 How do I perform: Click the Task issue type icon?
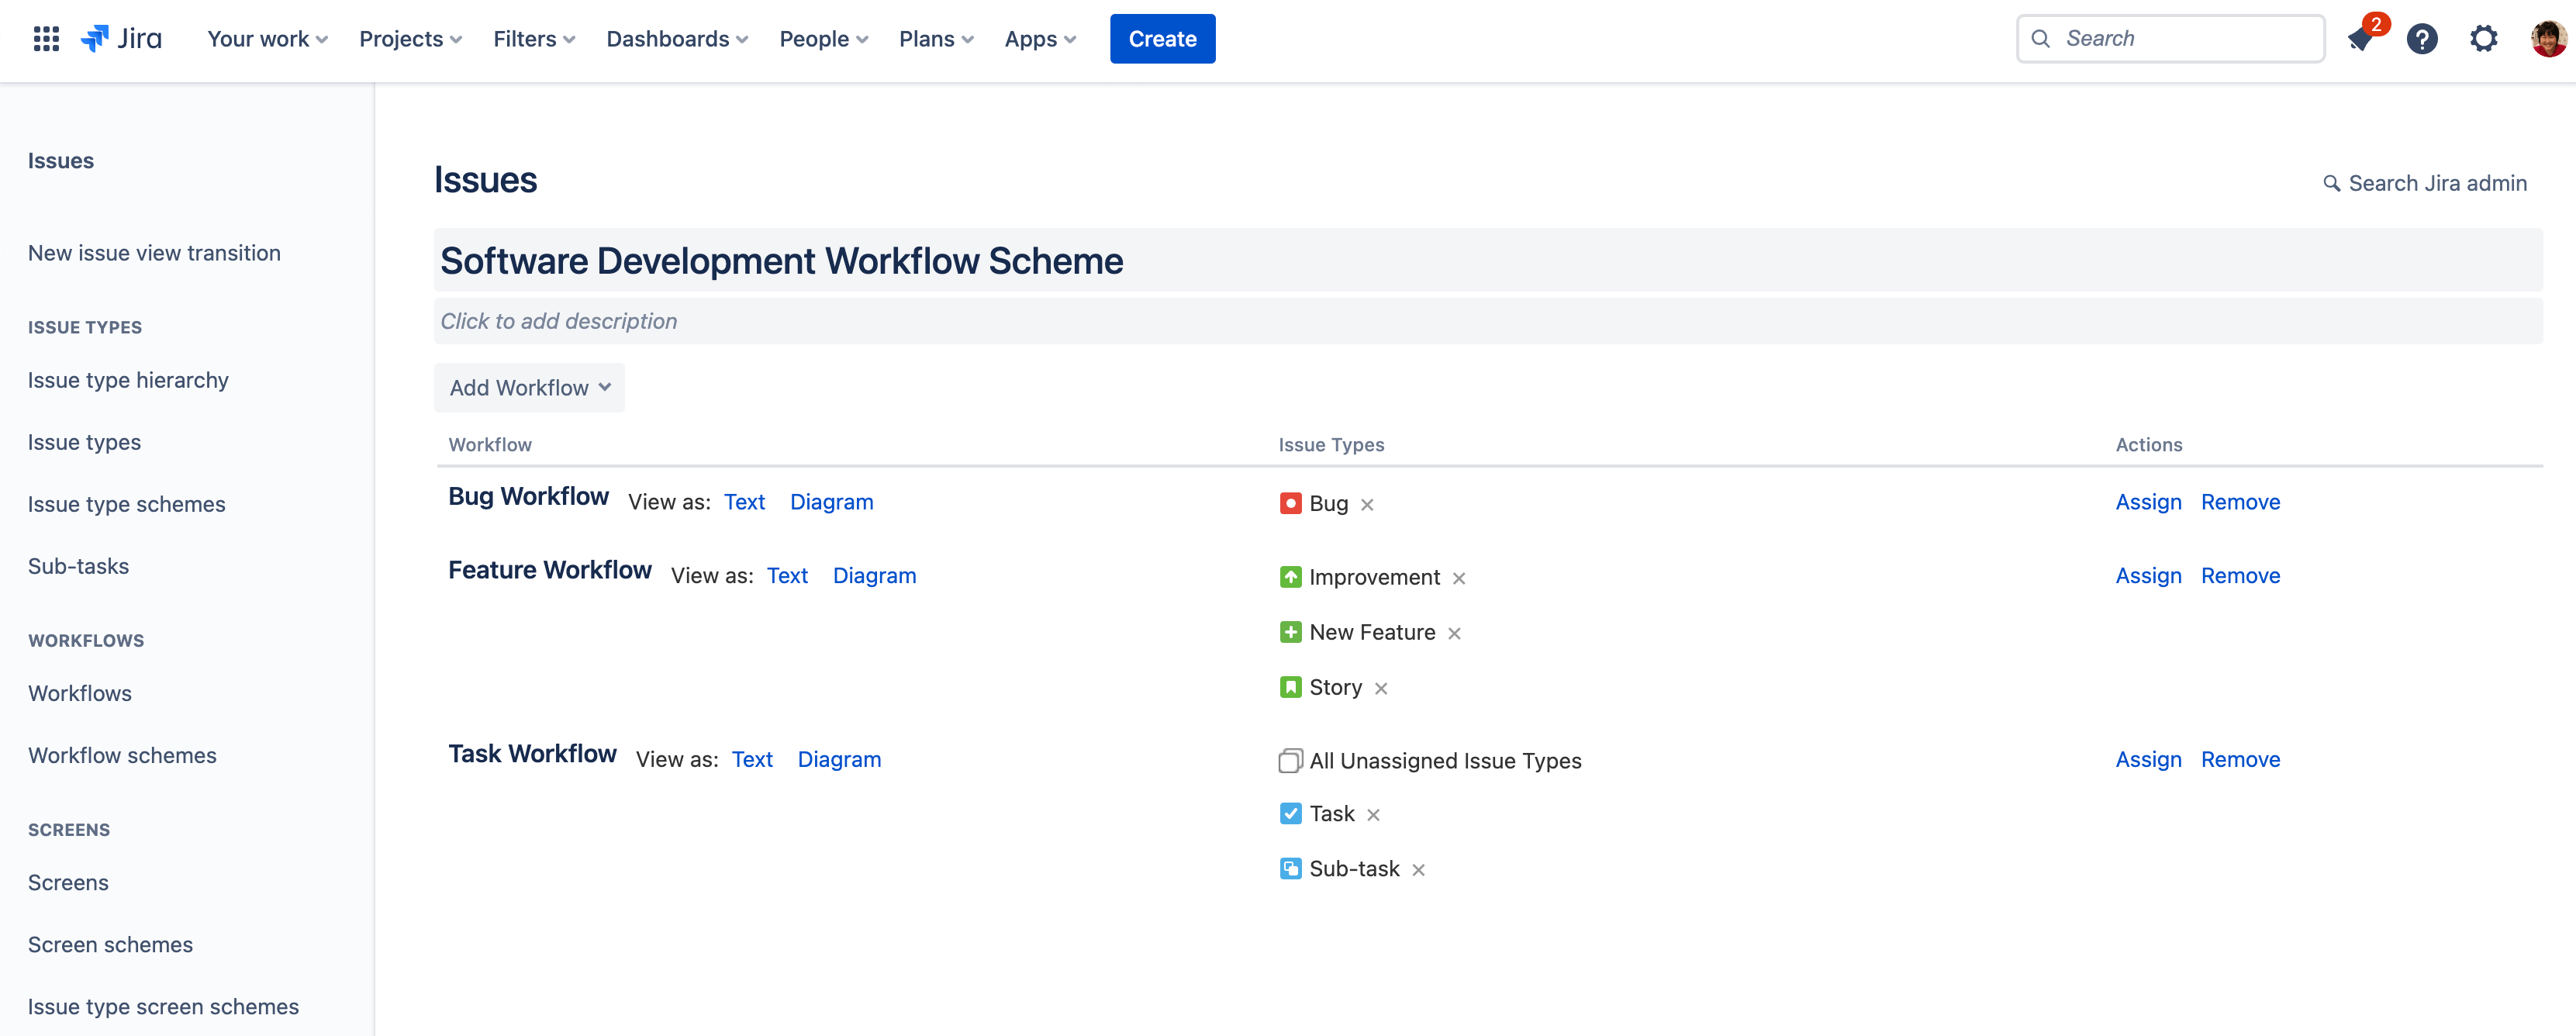pyautogui.click(x=1290, y=813)
